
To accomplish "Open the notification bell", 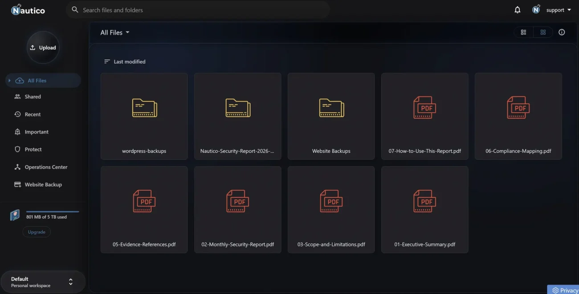I will (x=517, y=9).
